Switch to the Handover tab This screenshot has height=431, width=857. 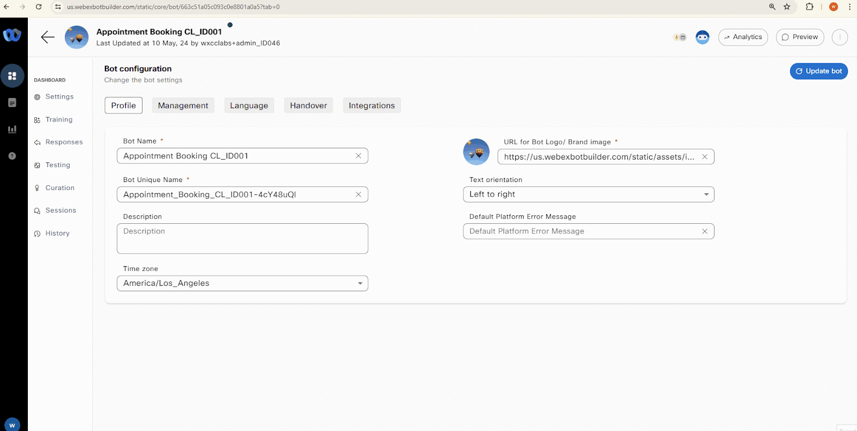click(308, 105)
